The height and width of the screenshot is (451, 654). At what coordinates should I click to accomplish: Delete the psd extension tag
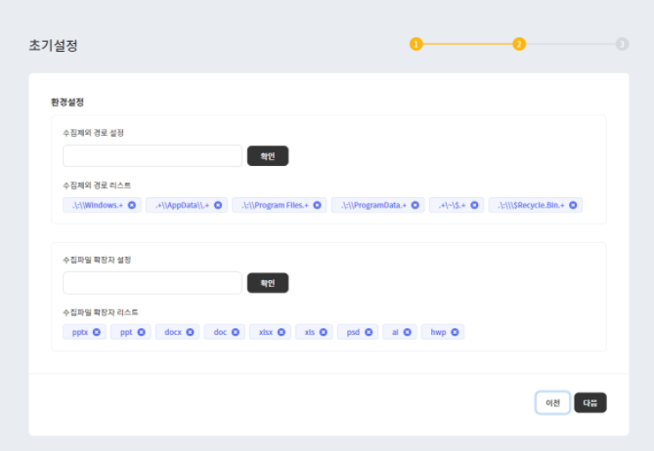tap(369, 332)
